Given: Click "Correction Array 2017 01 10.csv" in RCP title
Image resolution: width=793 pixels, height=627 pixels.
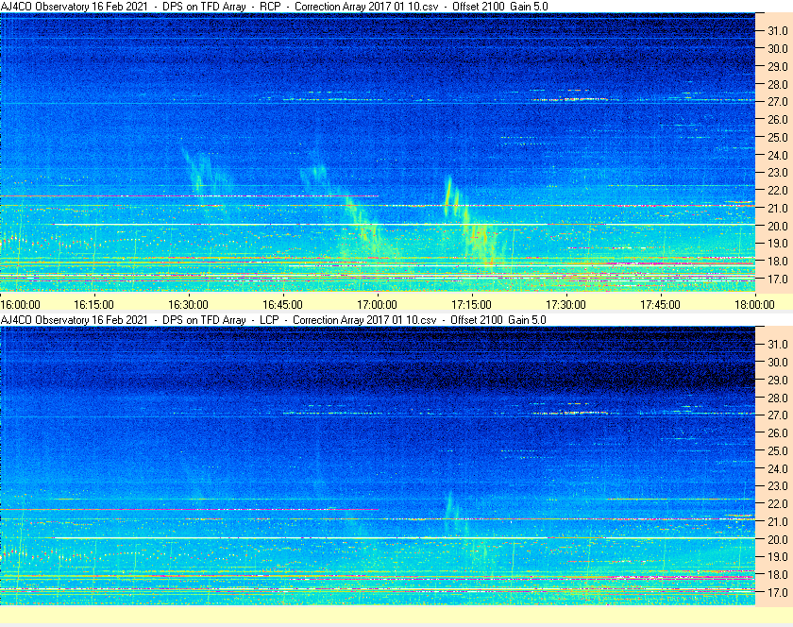Looking at the screenshot, I should (x=366, y=7).
